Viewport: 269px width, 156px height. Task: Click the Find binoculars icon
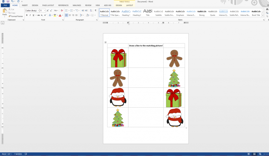click(267, 9)
